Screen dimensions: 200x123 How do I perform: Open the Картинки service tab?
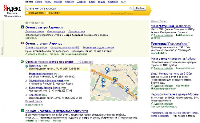click(x=113, y=2)
